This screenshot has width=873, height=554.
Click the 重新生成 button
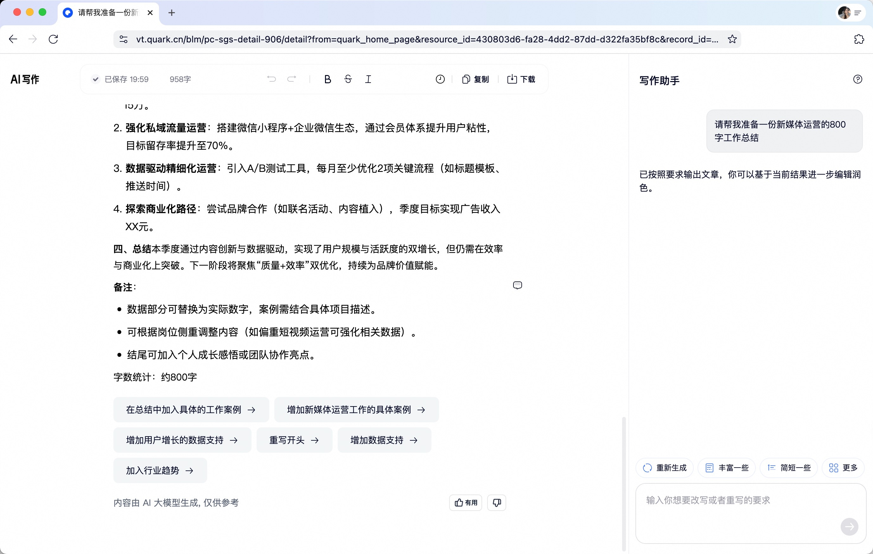[x=665, y=468]
